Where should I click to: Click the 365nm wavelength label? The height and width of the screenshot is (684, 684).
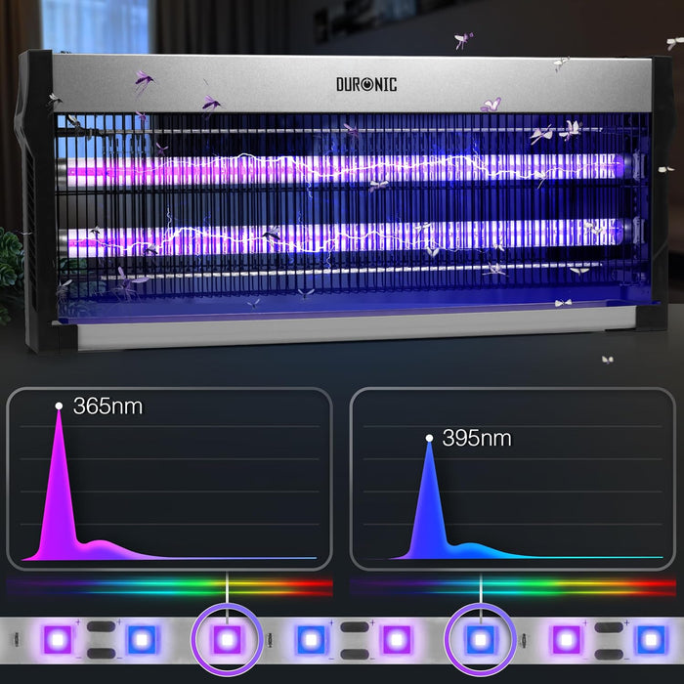coord(107,406)
